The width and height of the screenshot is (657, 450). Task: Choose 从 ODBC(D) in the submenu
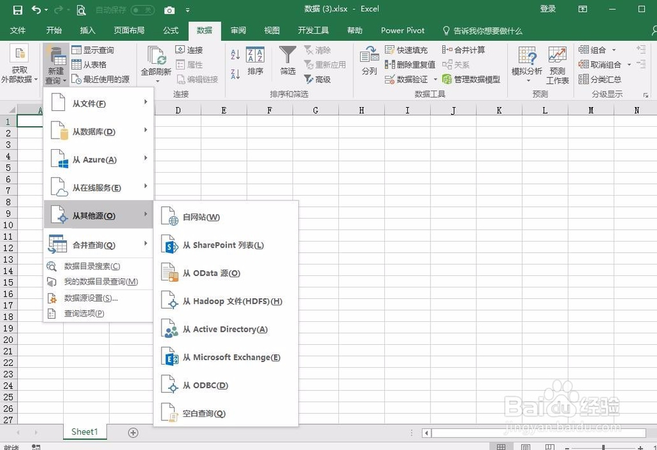click(x=226, y=386)
